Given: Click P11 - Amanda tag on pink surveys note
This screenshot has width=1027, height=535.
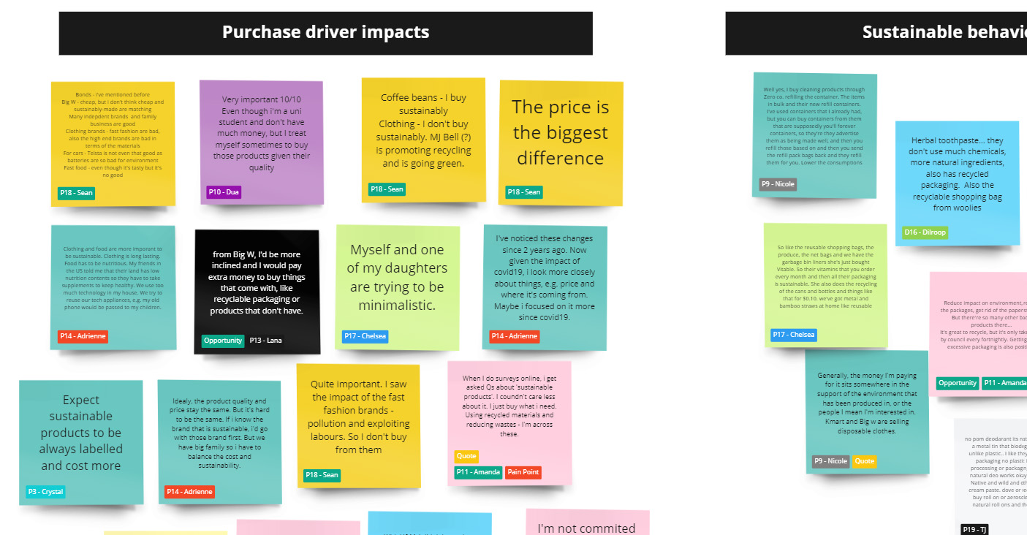Looking at the screenshot, I should (477, 472).
